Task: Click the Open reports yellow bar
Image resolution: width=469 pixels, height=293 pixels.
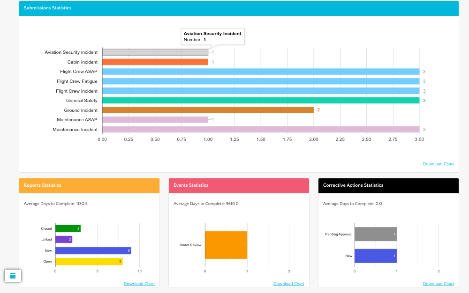Action: [89, 261]
